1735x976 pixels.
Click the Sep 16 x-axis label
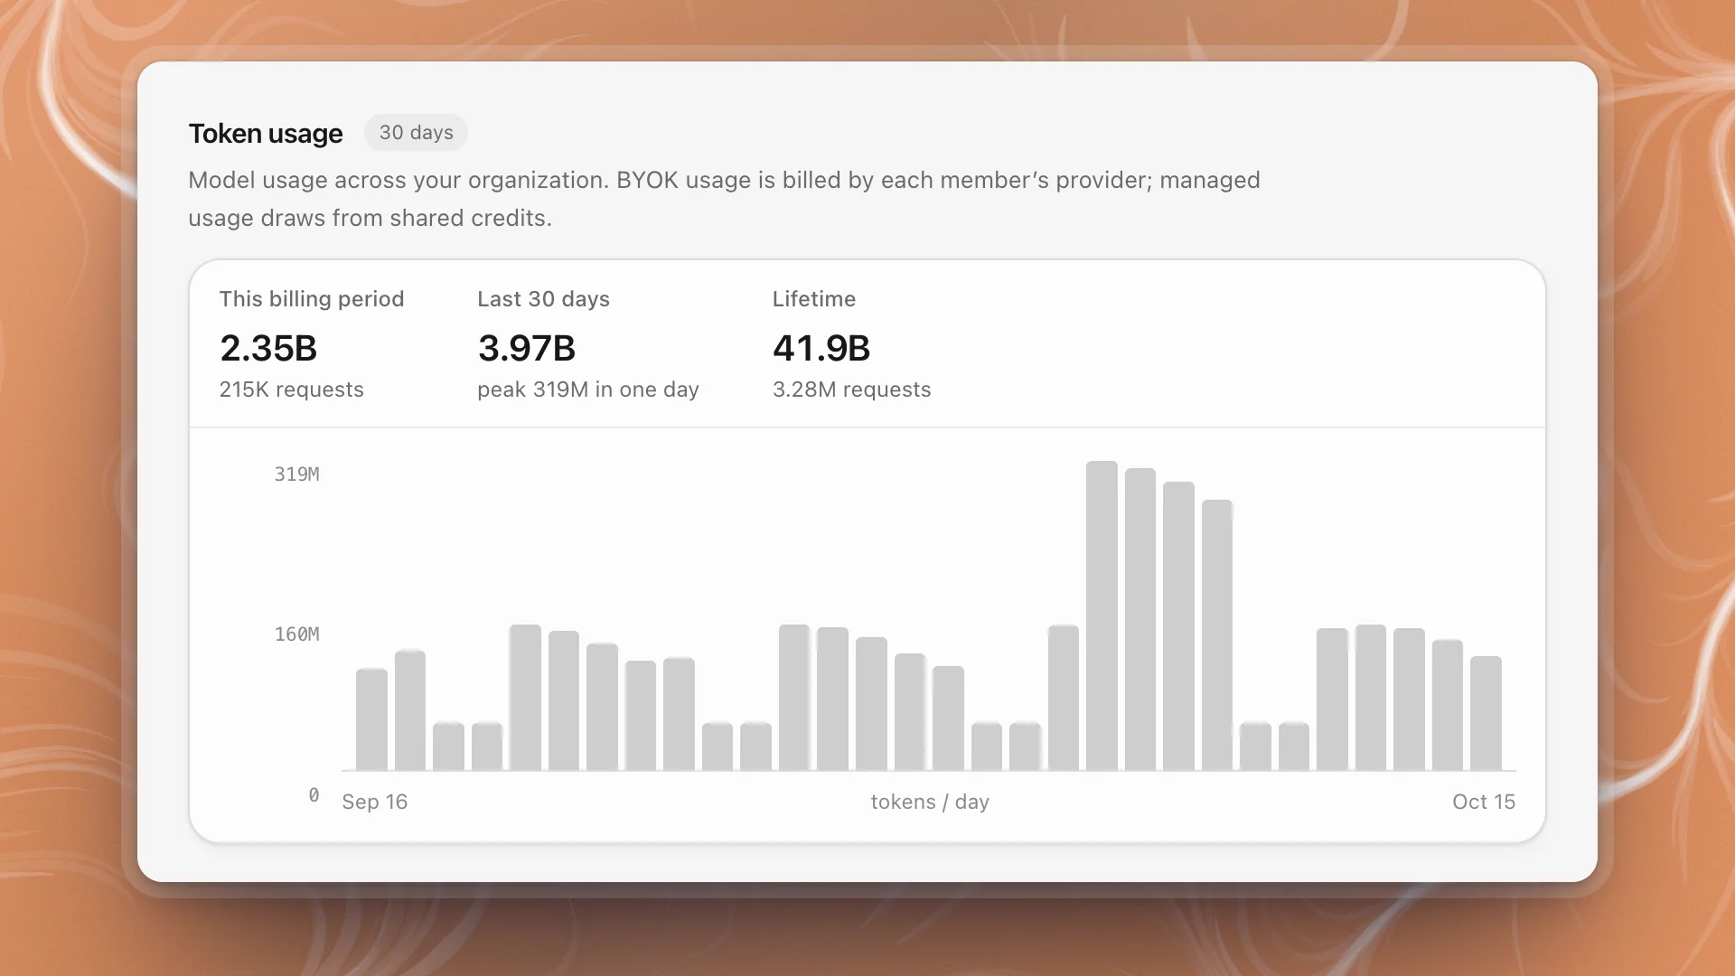tap(375, 802)
